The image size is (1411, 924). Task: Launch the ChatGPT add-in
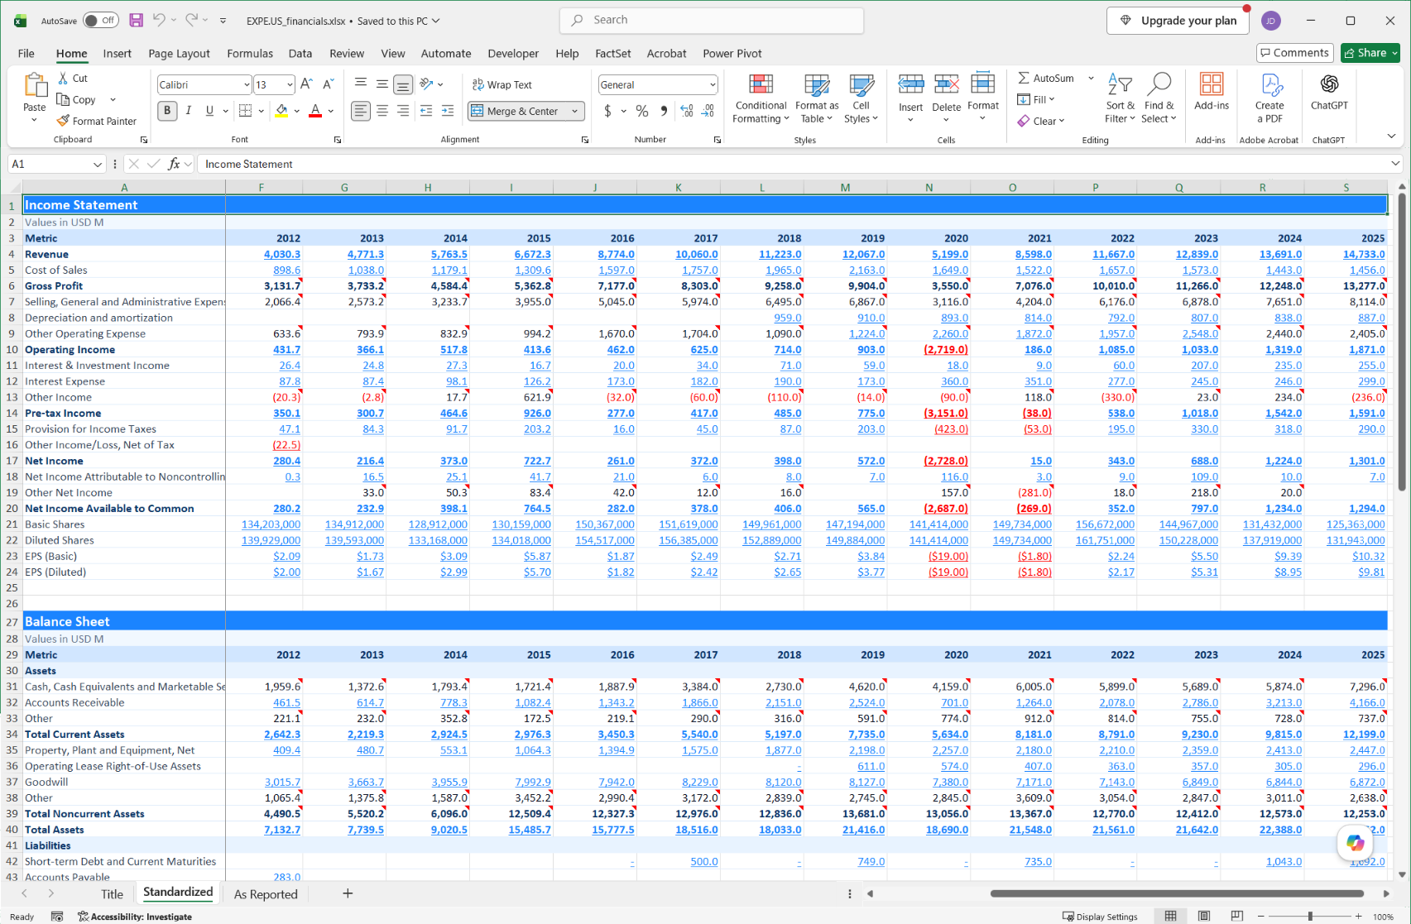coord(1329,92)
